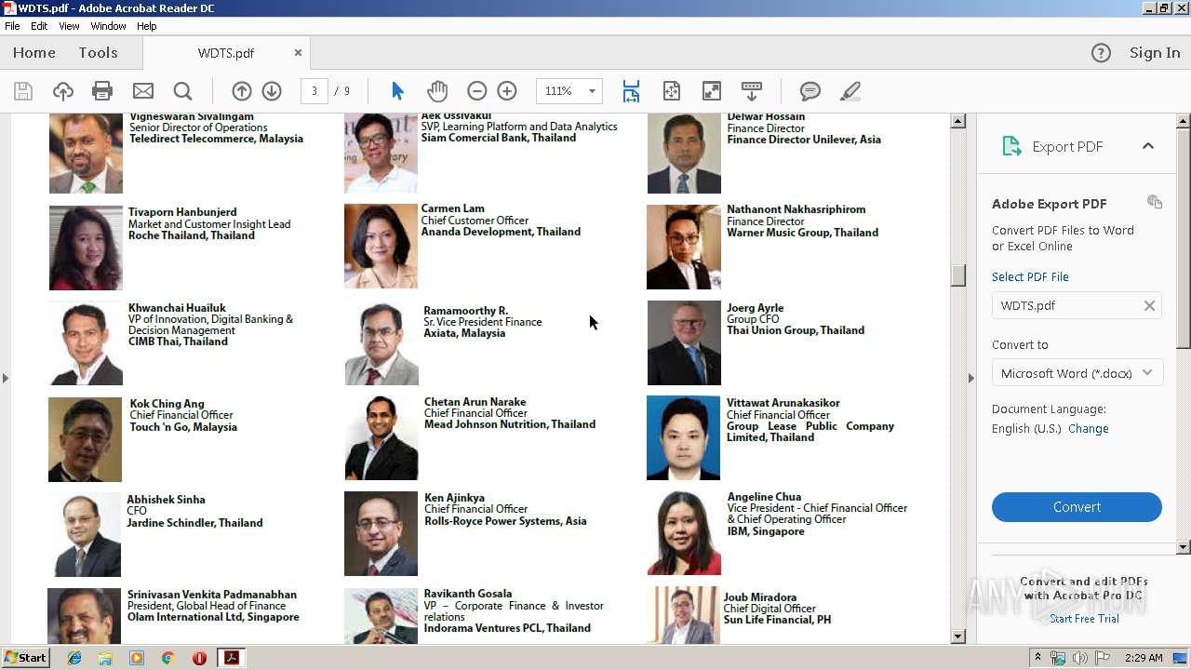Show hidden system tray icons arrow
1191x670 pixels.
point(1037,658)
